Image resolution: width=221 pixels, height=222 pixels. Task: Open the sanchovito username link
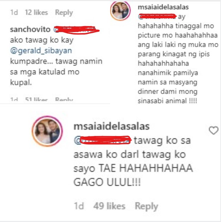[30, 29]
